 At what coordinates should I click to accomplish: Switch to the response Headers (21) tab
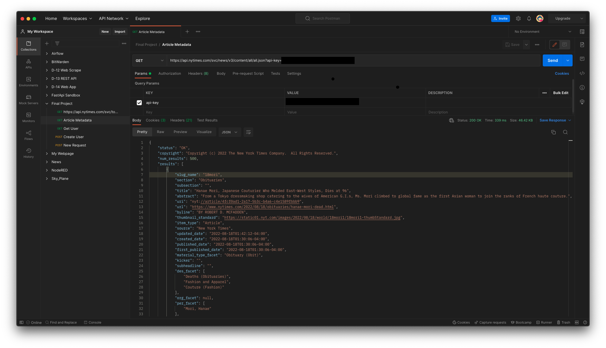pyautogui.click(x=181, y=120)
